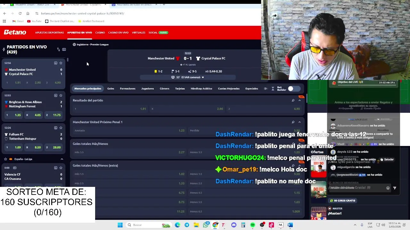Switch to the Hándicap Asiático tab
The image size is (410, 230).
[201, 88]
